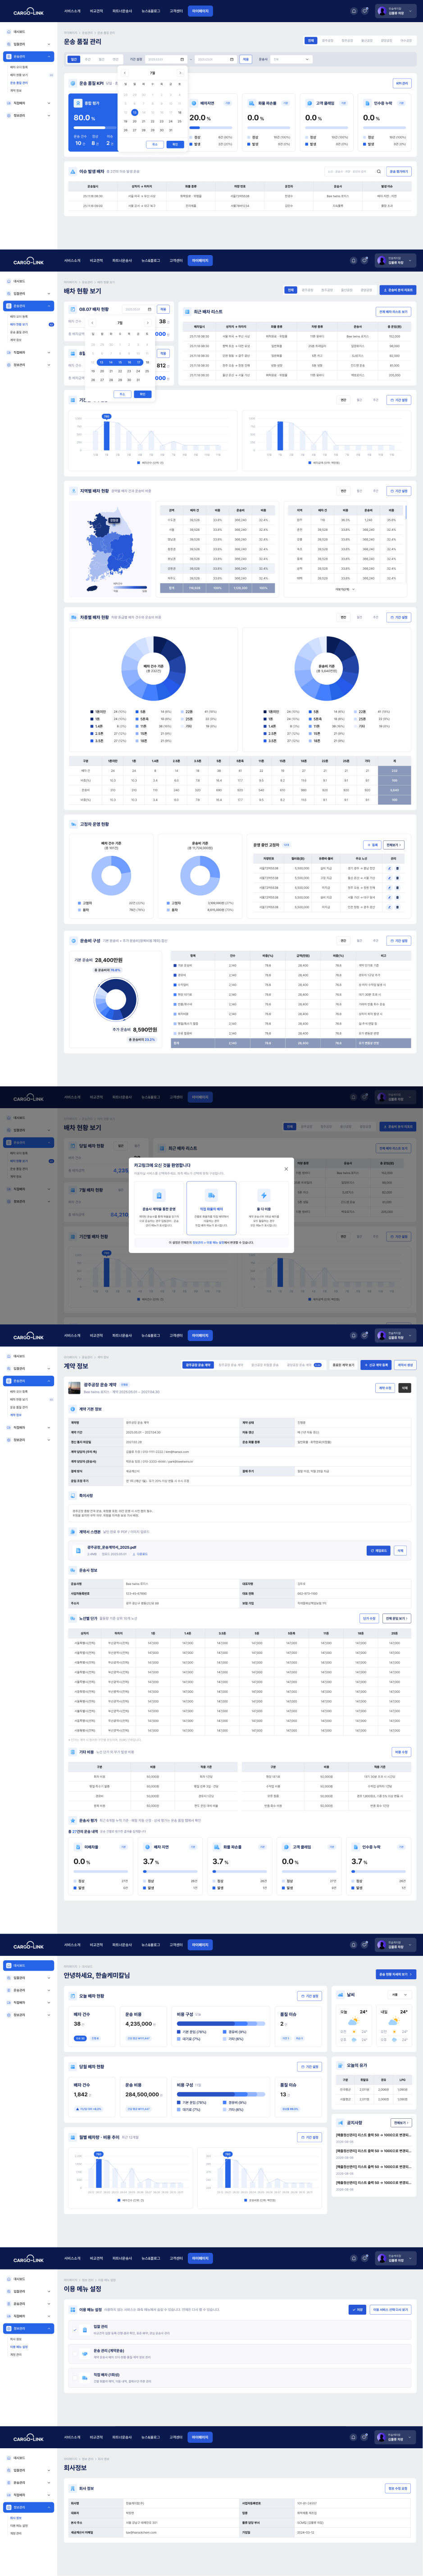Confirm with the blue button in 운송 품질 관리 calendar
The image size is (423, 2576).
click(175, 144)
